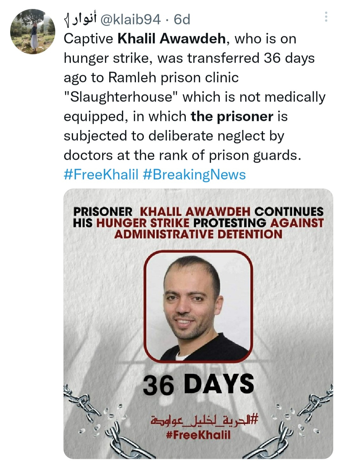The width and height of the screenshot is (343, 461).
Task: Open the #FreeKhalil hashtag in tweet text
Action: [x=101, y=174]
